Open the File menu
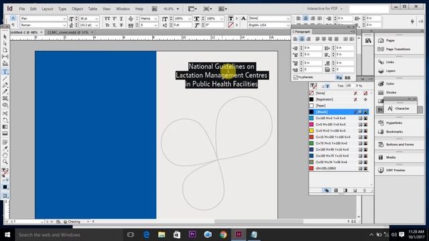 pos(22,9)
